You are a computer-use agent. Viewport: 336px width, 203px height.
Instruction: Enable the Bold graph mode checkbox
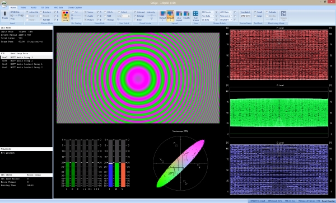tap(135, 20)
